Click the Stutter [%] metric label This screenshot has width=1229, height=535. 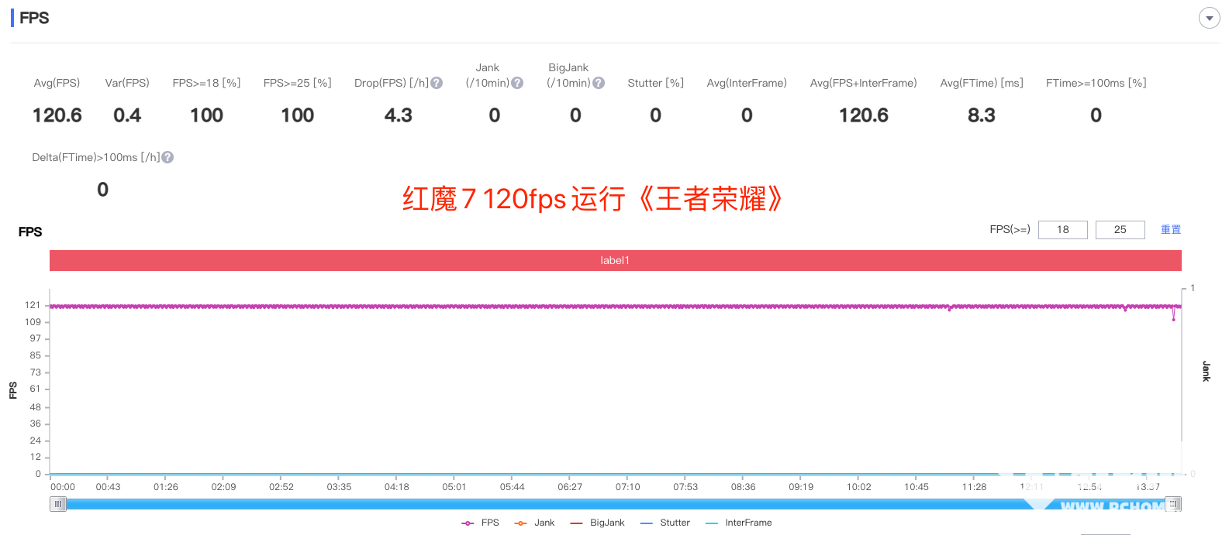pos(656,83)
